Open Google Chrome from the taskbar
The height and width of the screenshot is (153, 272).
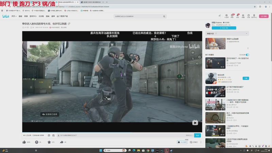click(x=148, y=150)
